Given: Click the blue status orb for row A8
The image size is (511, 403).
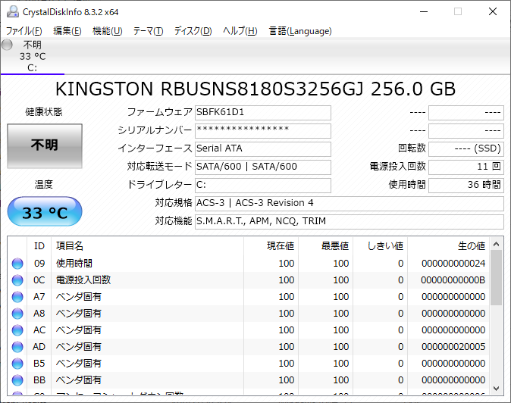Looking at the screenshot, I should tap(17, 313).
